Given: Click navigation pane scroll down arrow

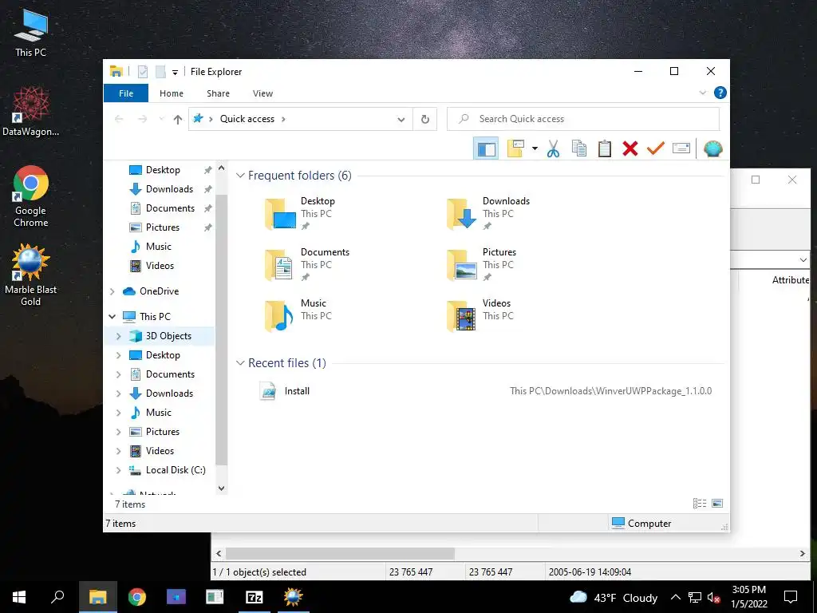Looking at the screenshot, I should point(222,488).
